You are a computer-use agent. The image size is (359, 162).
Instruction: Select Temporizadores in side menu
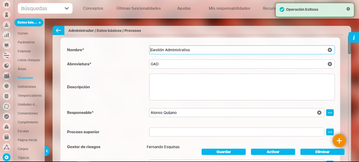pos(30,96)
